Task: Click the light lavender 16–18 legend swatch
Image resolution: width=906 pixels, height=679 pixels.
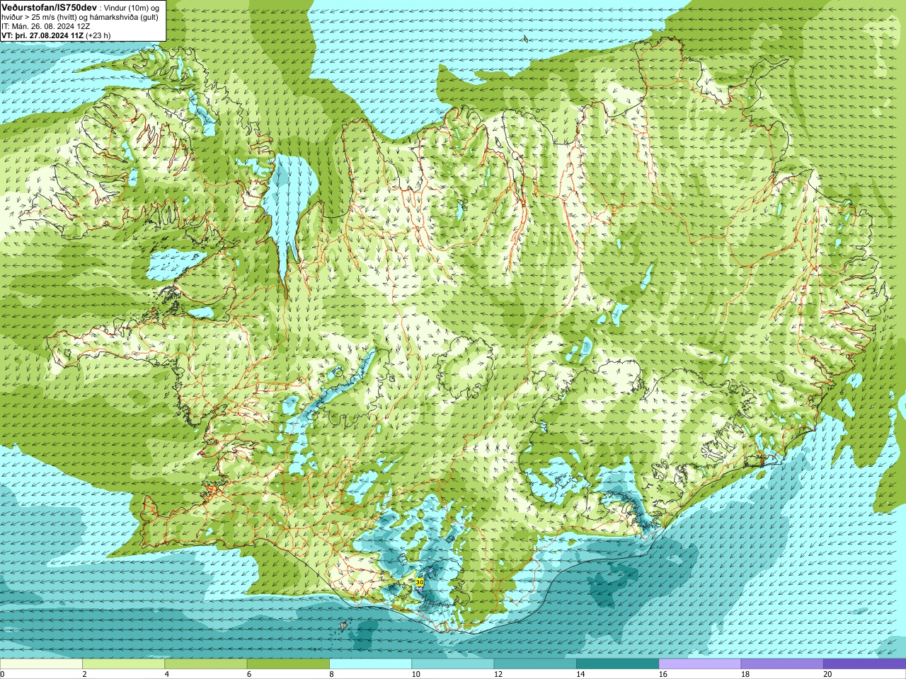Action: point(700,663)
